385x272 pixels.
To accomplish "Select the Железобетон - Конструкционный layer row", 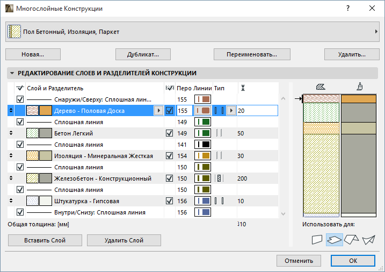I will [x=143, y=178].
